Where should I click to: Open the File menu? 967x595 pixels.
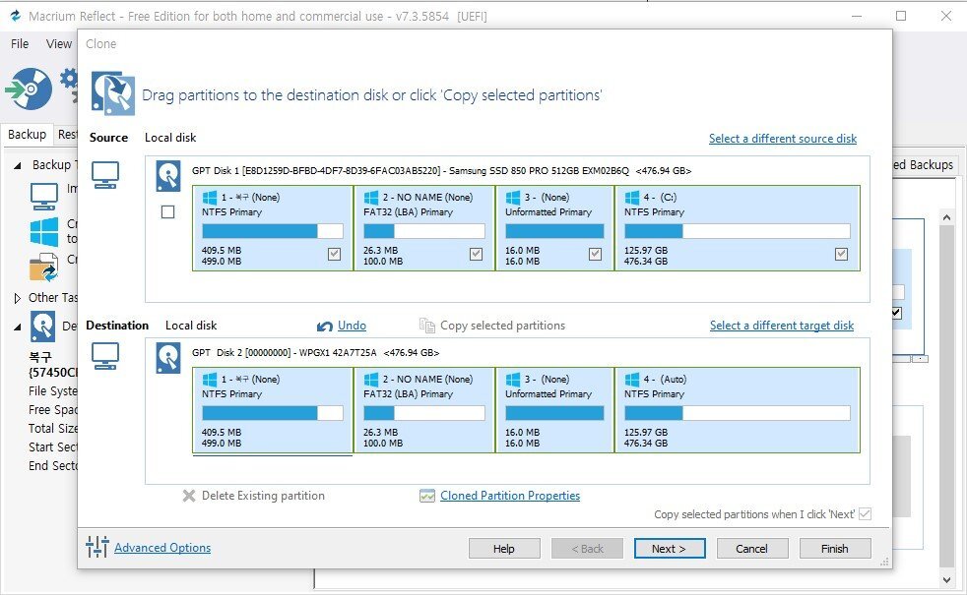tap(20, 43)
